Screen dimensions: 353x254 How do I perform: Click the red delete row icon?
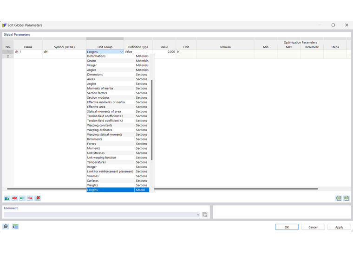(15, 198)
